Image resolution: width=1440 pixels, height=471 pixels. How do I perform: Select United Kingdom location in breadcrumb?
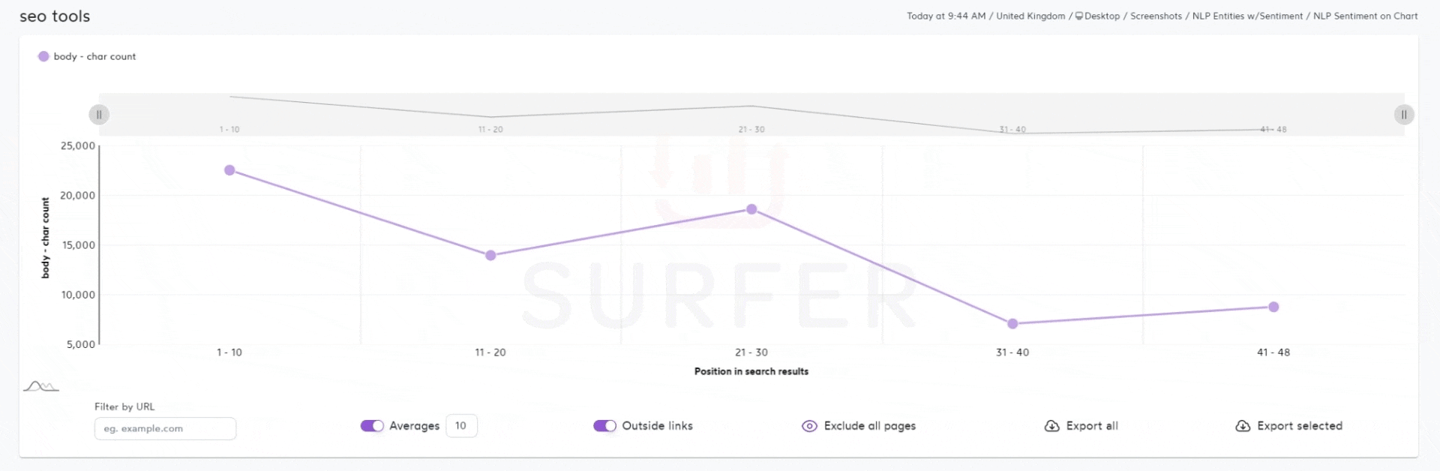tap(1030, 16)
